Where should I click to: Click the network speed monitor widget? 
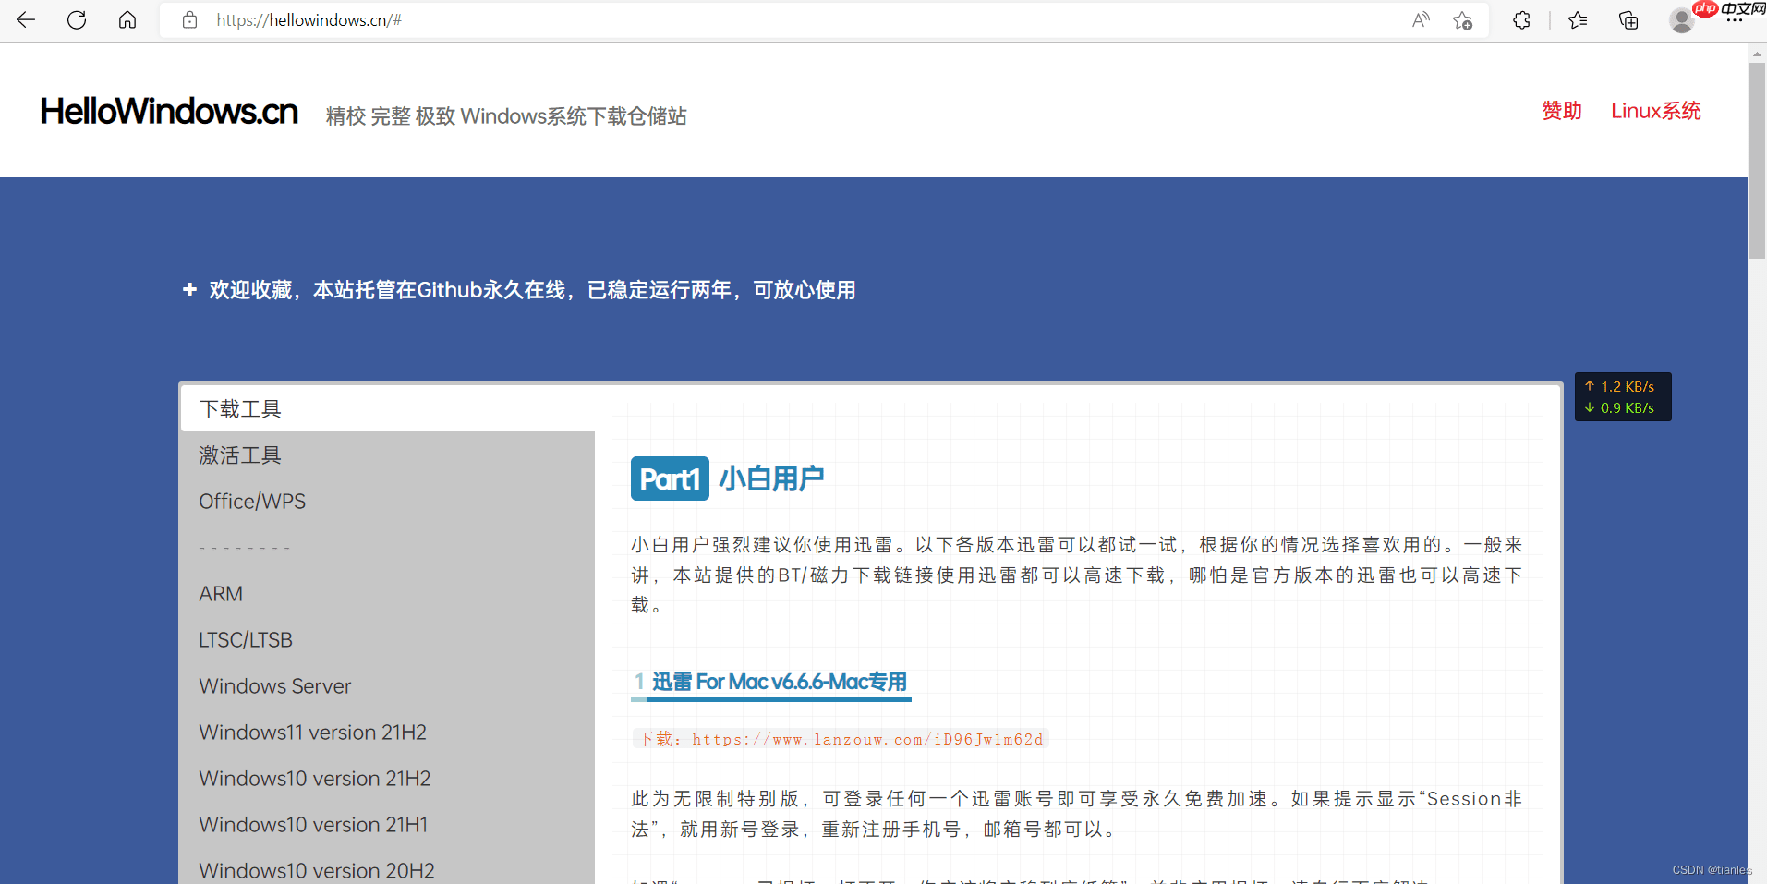tap(1623, 397)
